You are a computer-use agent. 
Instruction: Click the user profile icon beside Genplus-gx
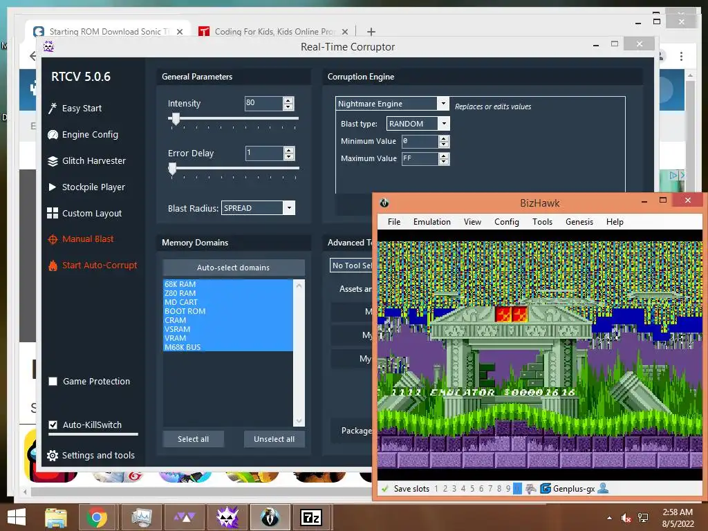click(x=603, y=488)
